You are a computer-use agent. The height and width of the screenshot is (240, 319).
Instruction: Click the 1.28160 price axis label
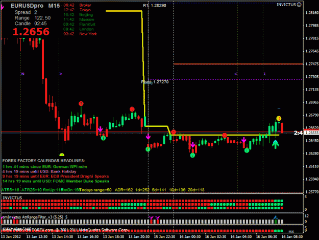[312, 13]
